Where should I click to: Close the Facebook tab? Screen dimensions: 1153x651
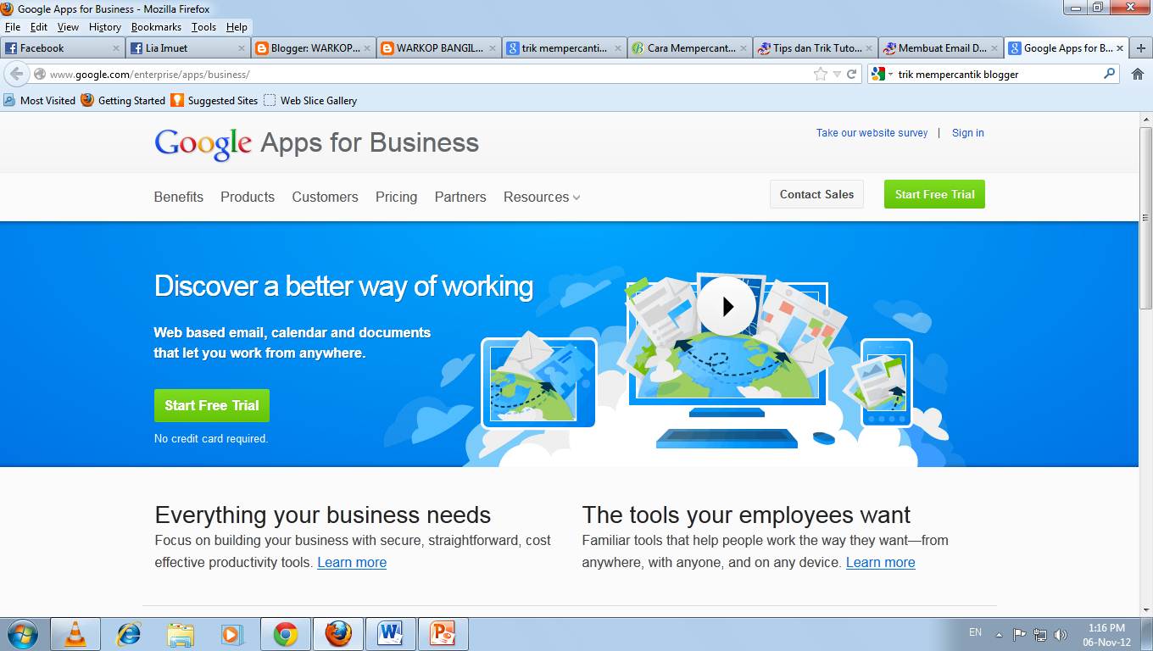point(116,48)
